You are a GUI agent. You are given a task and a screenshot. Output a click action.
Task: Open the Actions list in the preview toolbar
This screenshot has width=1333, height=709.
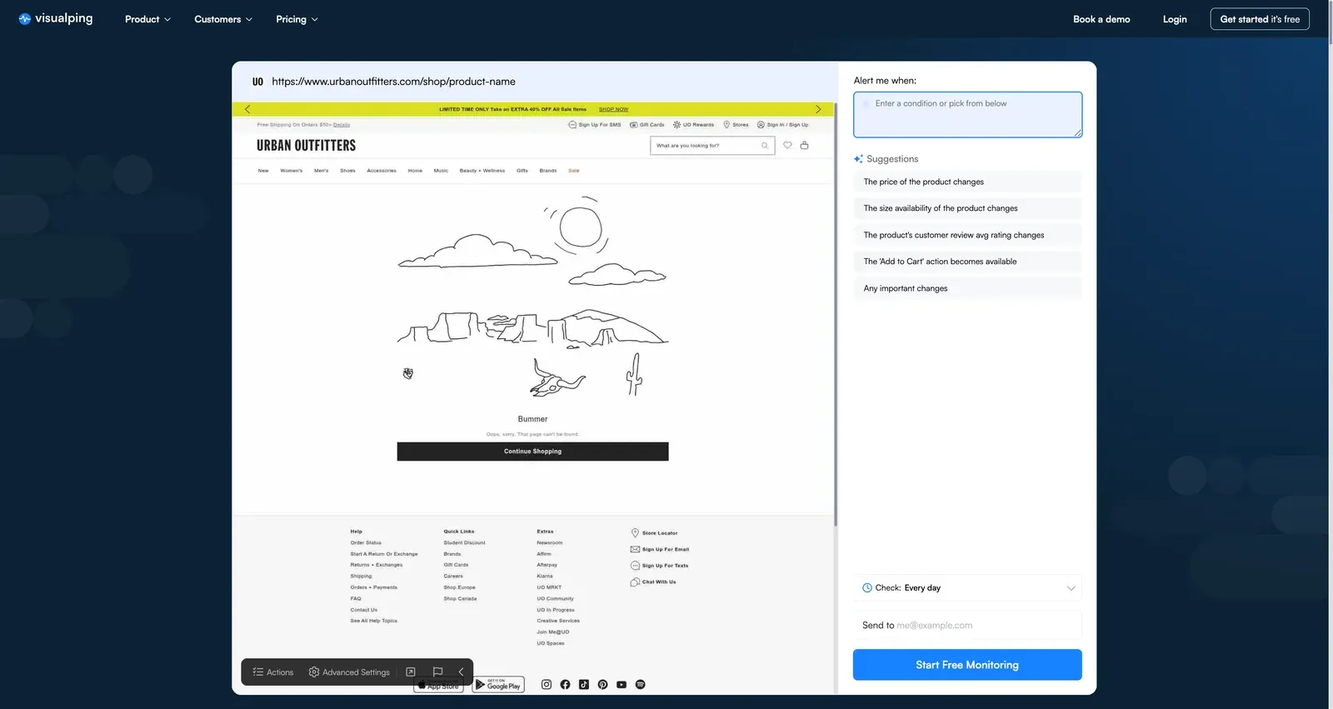coord(273,672)
